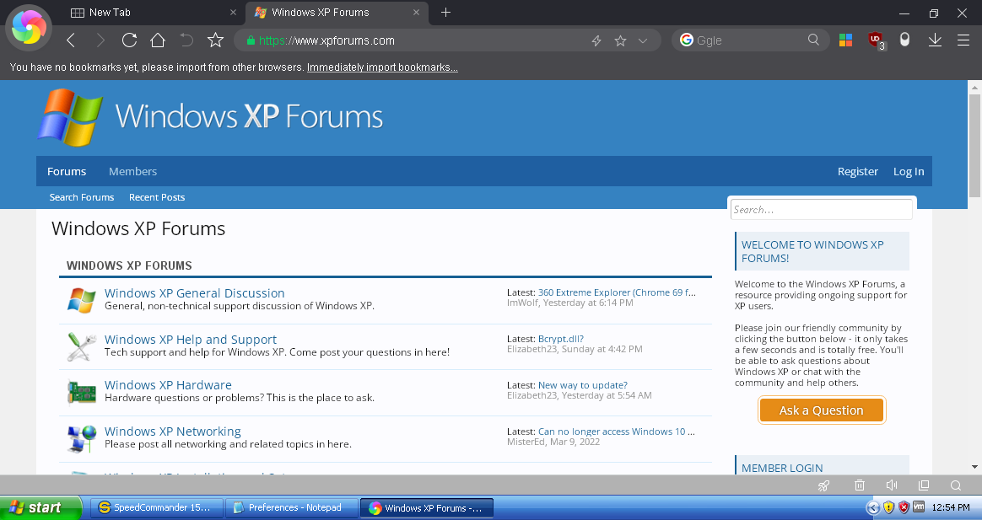This screenshot has height=520, width=982.
Task: Click the Ask a Question button
Action: coord(821,410)
